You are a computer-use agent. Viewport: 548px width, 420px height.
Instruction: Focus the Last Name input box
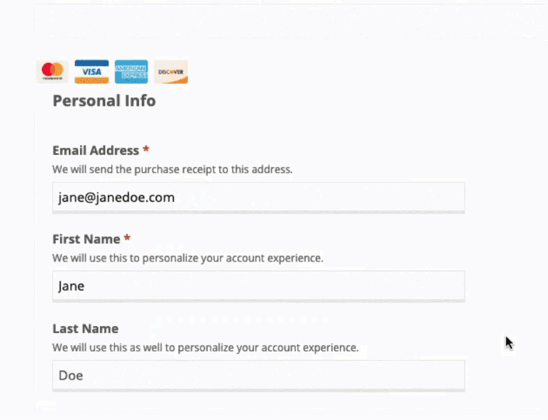point(259,375)
